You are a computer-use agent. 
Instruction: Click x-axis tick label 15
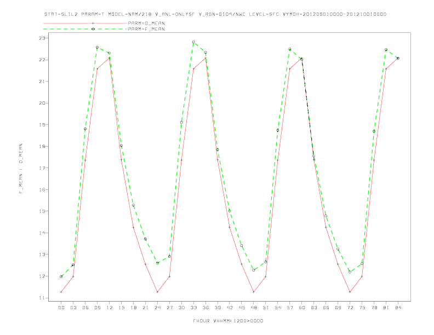(x=121, y=308)
